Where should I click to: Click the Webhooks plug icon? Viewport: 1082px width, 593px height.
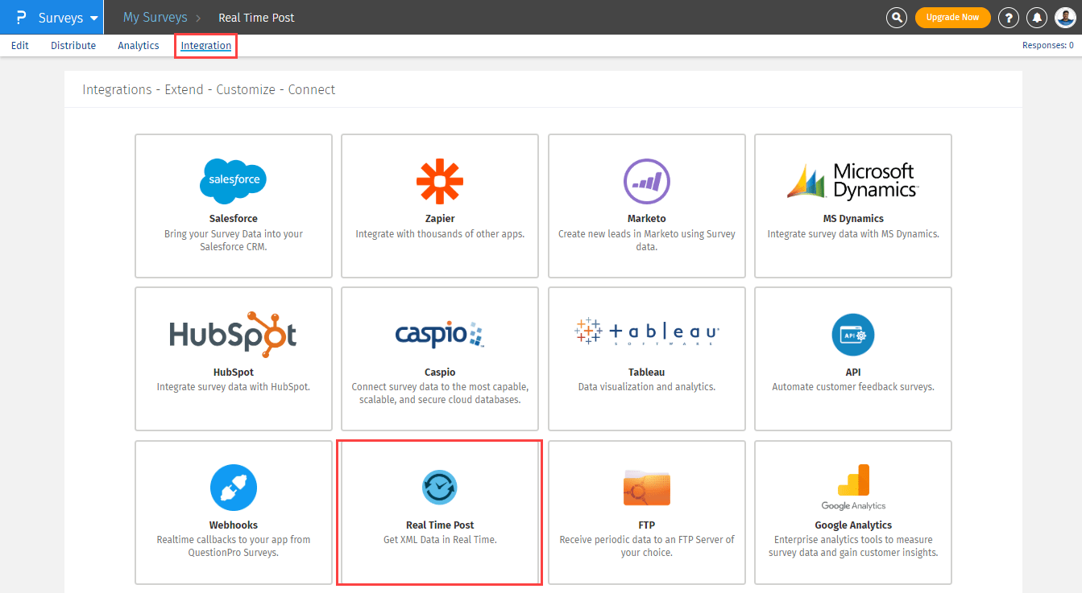pyautogui.click(x=233, y=488)
